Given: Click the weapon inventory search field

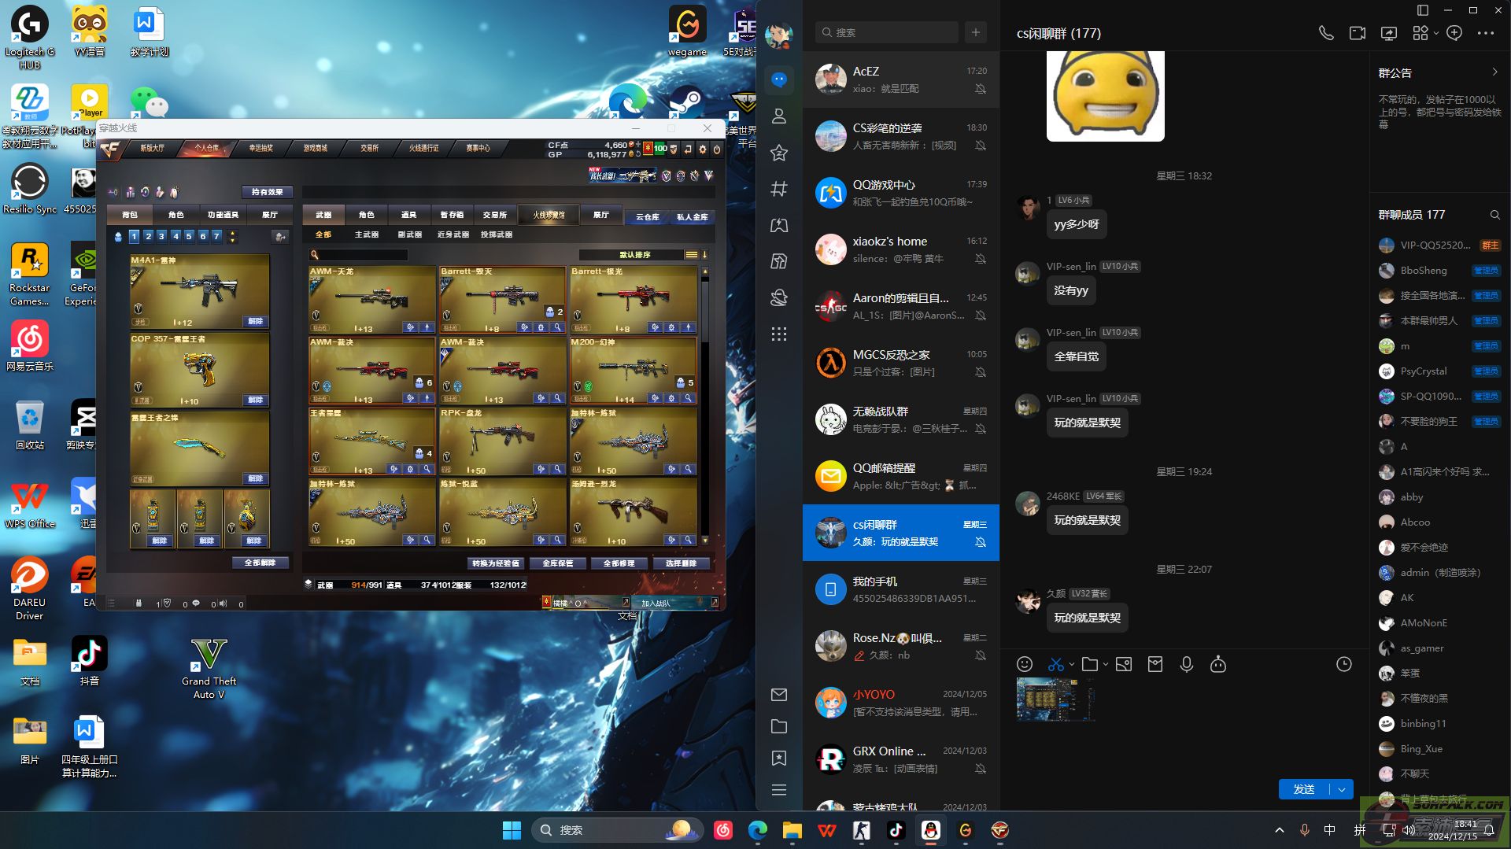Looking at the screenshot, I should (x=362, y=254).
